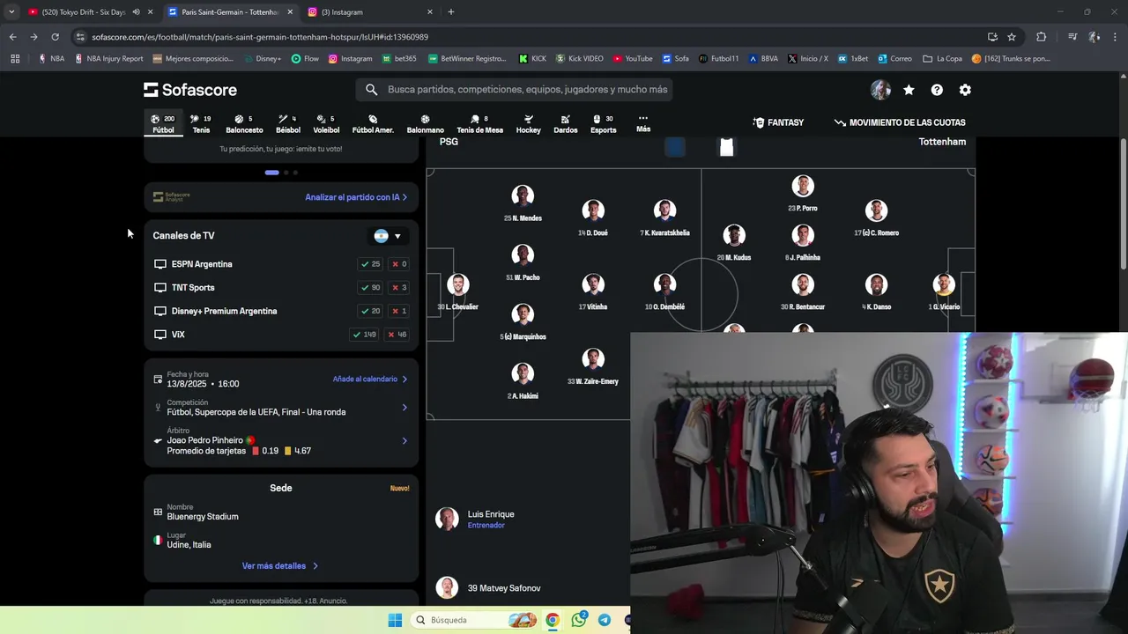Open 39 Matvey Safonov substitute
Viewport: 1128px width, 634px height.
(488, 587)
